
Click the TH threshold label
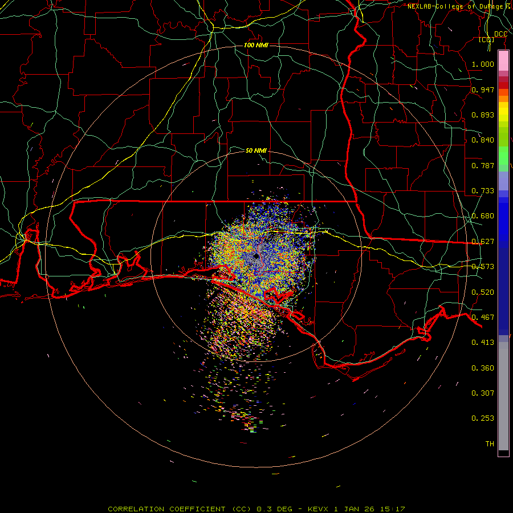point(490,443)
